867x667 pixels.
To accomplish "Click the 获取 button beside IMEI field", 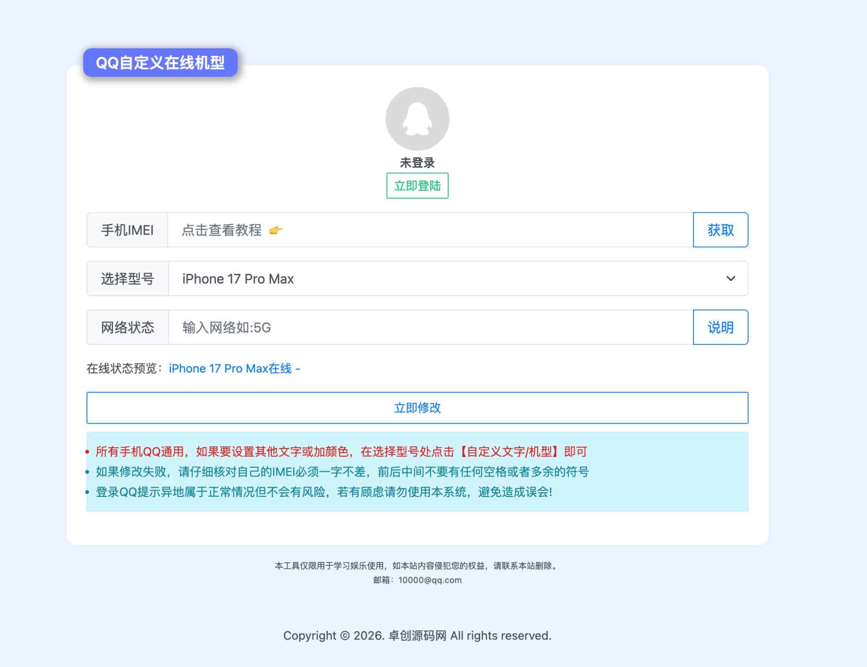I will pos(721,230).
